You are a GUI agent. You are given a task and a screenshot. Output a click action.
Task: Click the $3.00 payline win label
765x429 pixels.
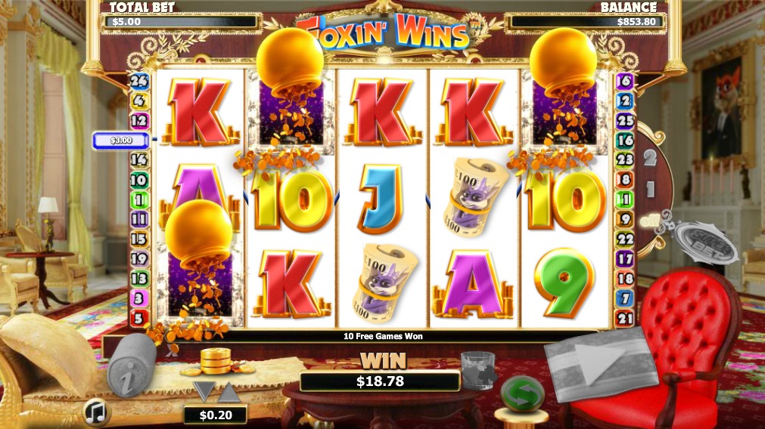pyautogui.click(x=120, y=140)
